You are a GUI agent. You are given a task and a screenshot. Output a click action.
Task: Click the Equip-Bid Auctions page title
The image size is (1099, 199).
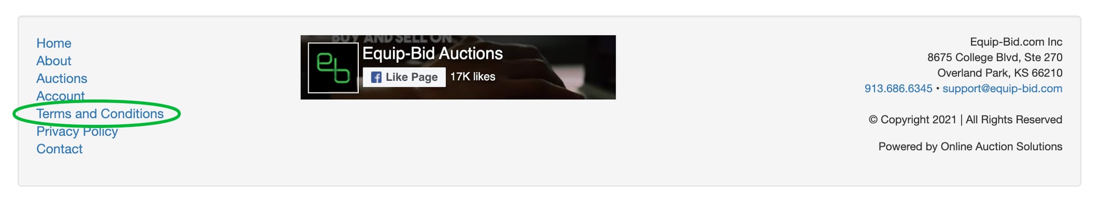pos(432,53)
